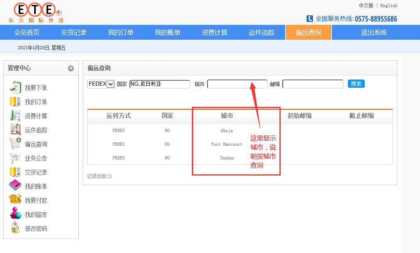This screenshot has width=420, height=253.
Task: Select the highlighted 偏远查询 navigation tab
Action: tap(308, 32)
